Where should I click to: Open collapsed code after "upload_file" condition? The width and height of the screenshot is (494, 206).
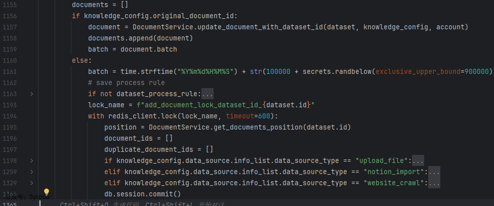pyautogui.click(x=418, y=161)
